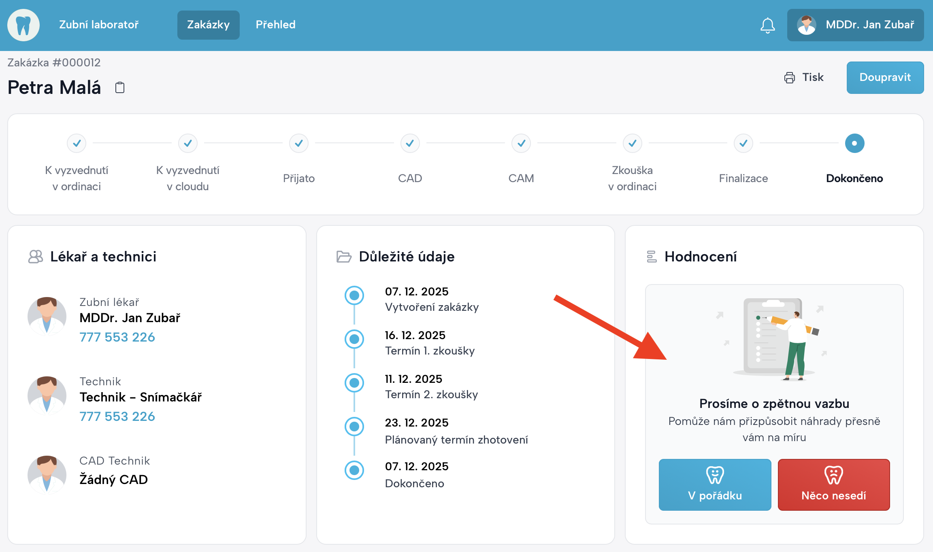Click the CAD step checkmark
The height and width of the screenshot is (552, 933).
pyautogui.click(x=410, y=143)
